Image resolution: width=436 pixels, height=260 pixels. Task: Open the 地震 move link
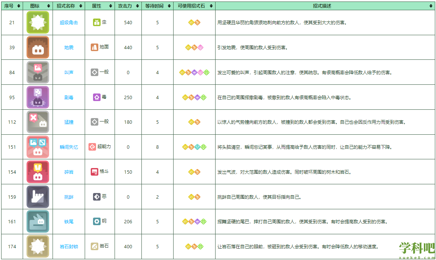point(69,48)
